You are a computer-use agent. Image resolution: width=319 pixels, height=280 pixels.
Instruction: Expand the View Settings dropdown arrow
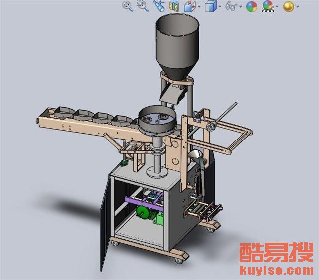point(298,7)
